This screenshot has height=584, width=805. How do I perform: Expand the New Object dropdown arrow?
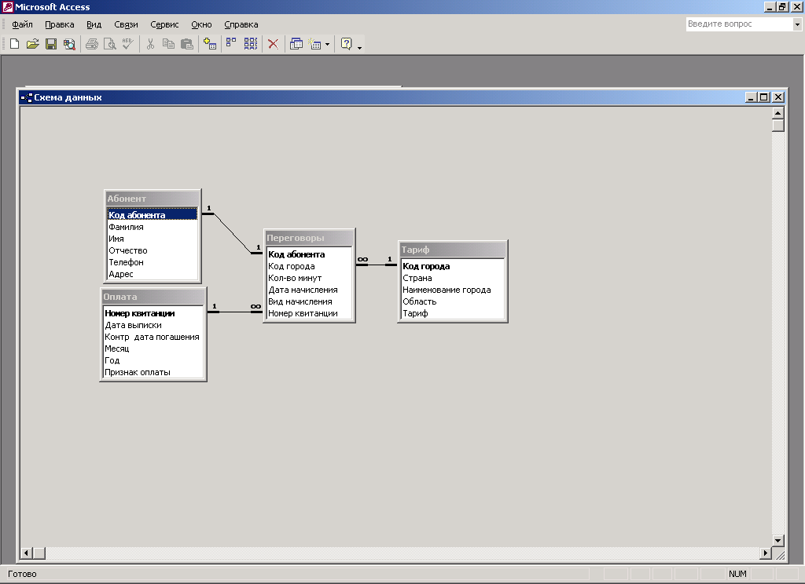327,45
